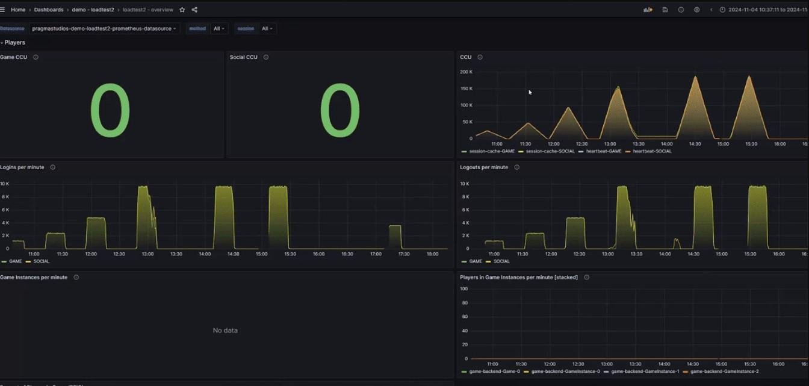The image size is (809, 386).
Task: Star this dashboard as favorite
Action: (x=182, y=10)
